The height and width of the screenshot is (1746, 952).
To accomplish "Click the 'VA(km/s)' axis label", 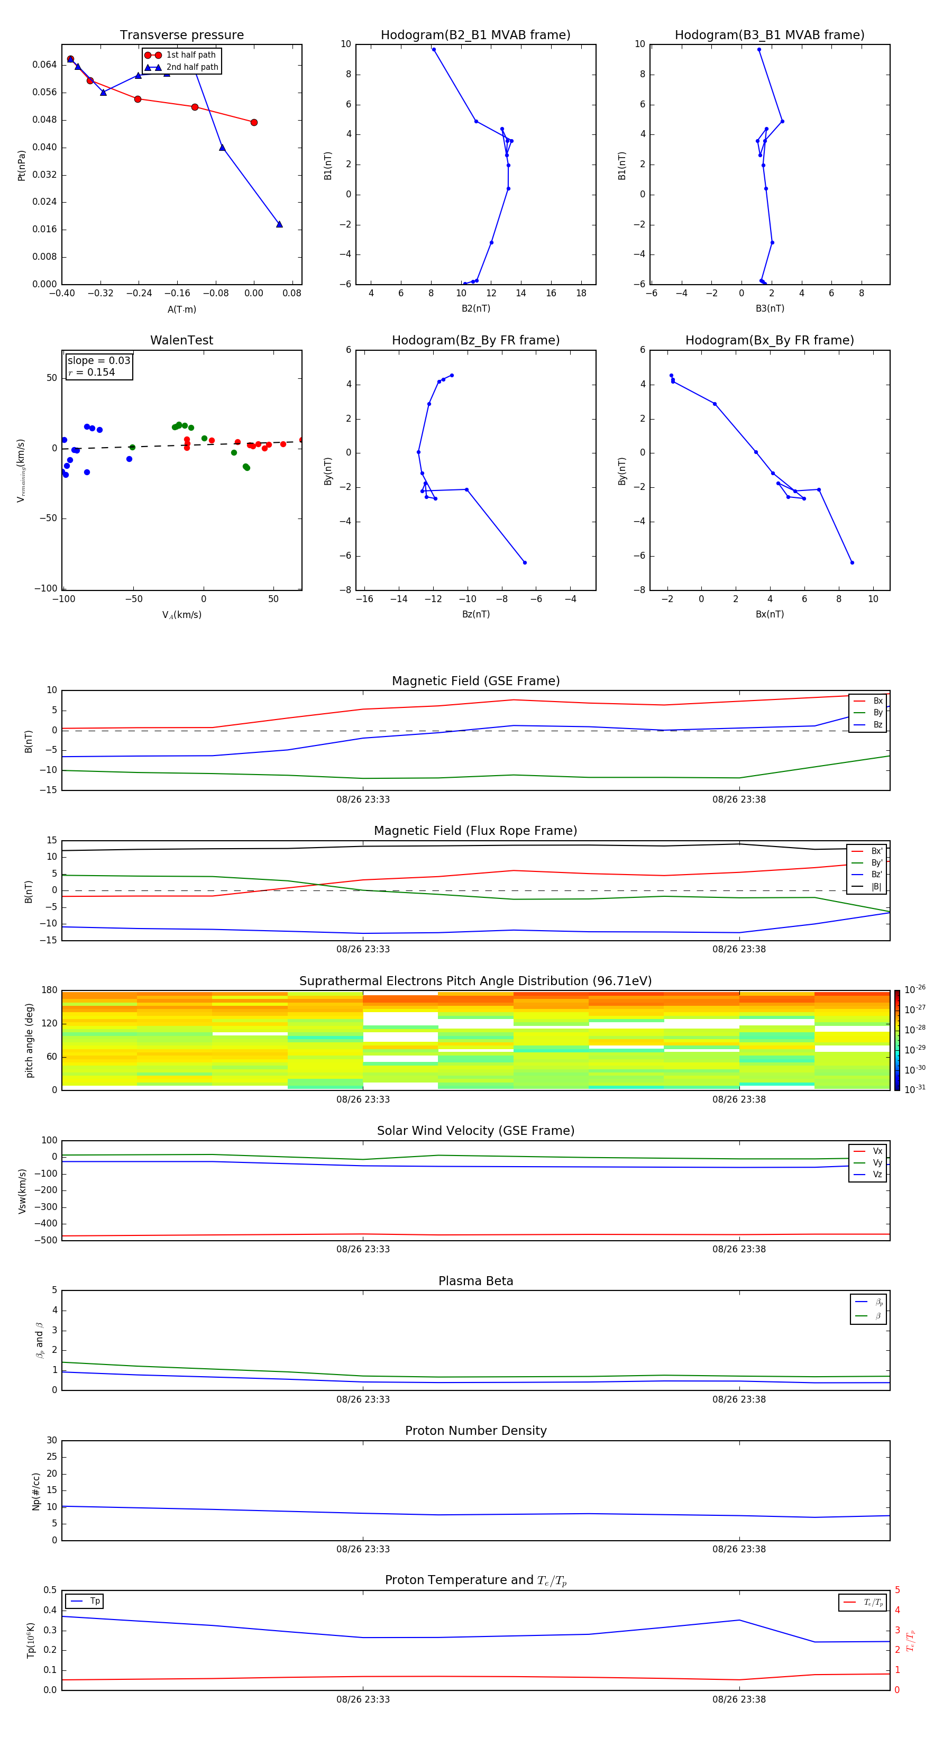I will point(181,615).
